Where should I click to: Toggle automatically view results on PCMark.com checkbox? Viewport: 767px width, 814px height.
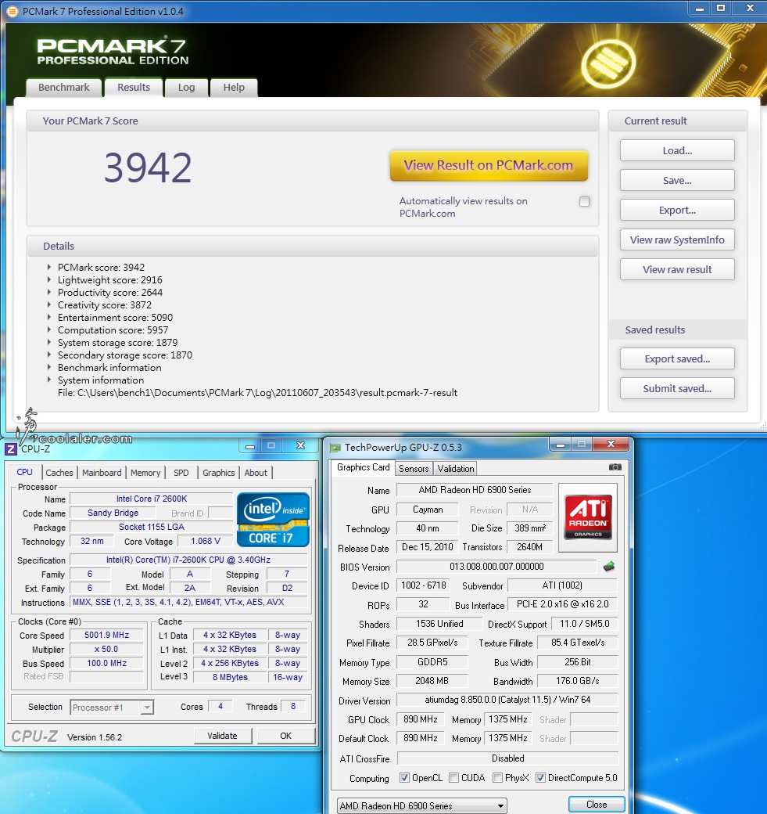tap(585, 201)
